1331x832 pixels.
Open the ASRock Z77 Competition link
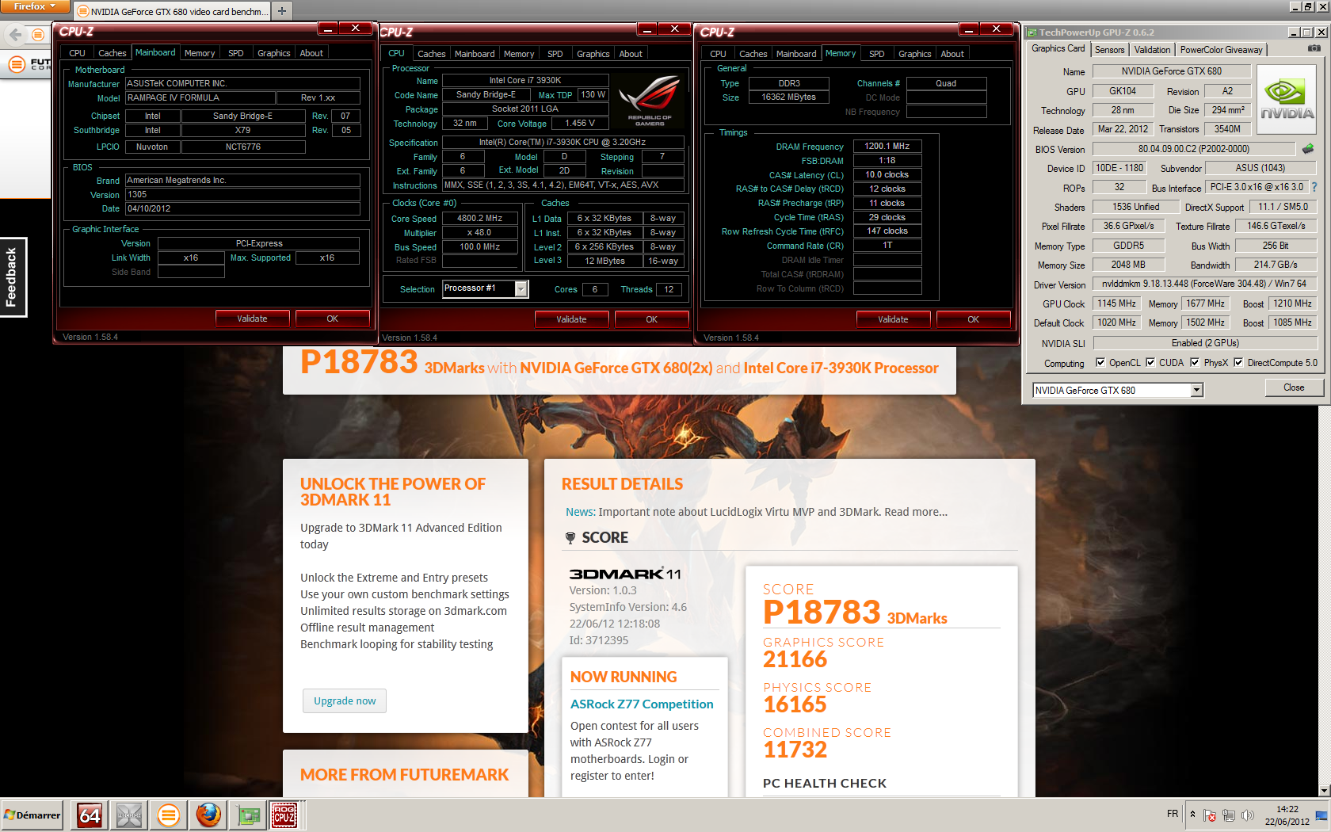(642, 704)
